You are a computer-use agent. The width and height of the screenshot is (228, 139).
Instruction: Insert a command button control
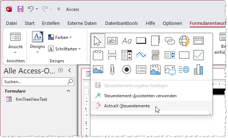click(141, 41)
